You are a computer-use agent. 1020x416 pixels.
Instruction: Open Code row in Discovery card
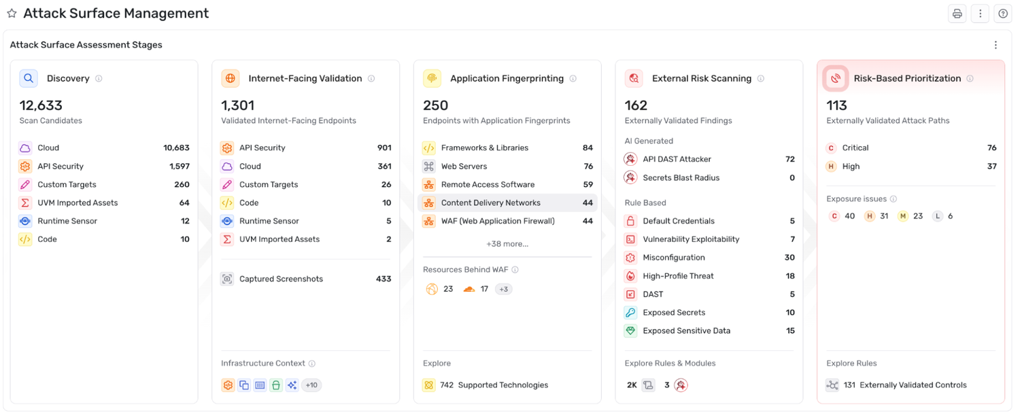point(104,239)
